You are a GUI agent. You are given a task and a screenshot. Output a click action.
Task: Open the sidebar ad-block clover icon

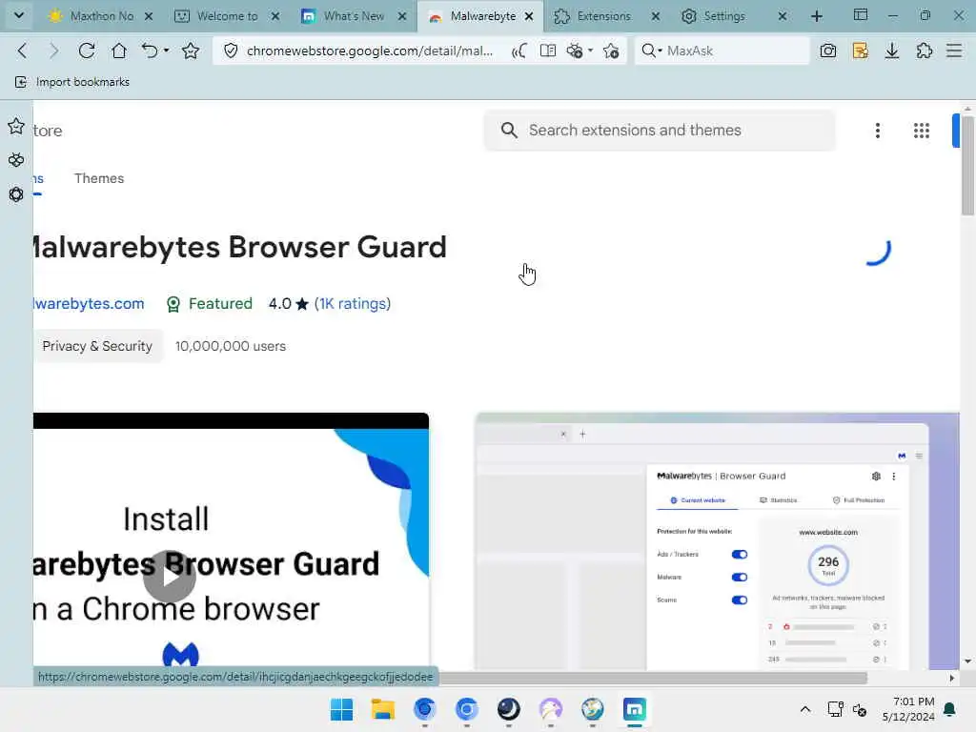point(16,160)
